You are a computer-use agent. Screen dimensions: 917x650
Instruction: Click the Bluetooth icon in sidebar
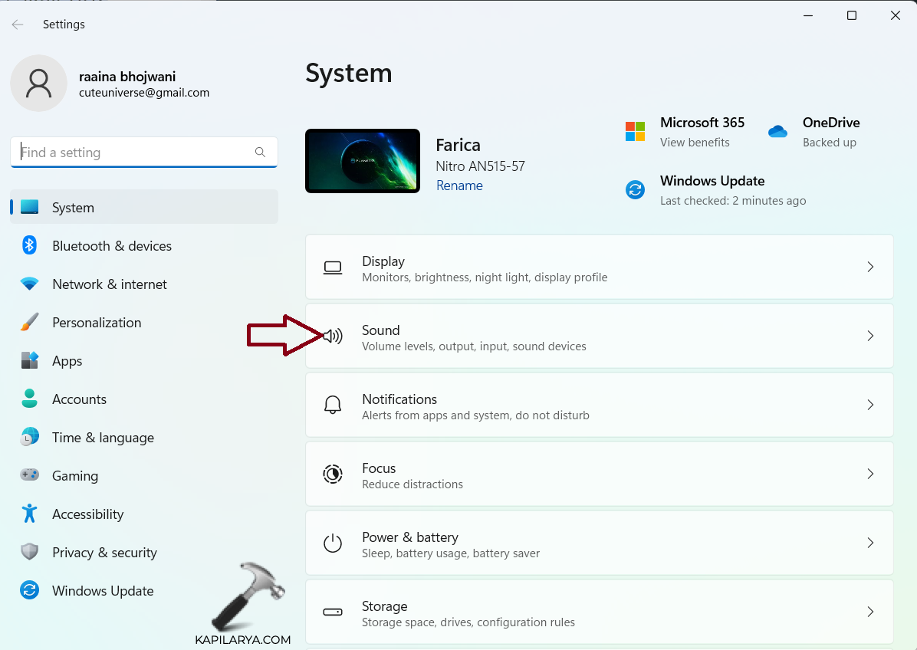click(x=29, y=245)
